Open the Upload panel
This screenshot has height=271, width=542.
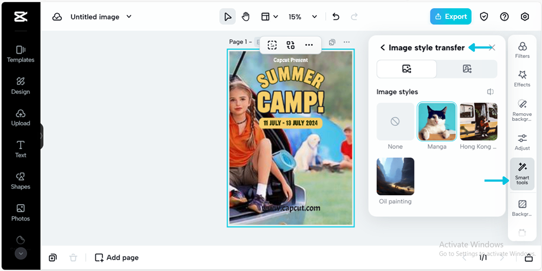point(21,118)
